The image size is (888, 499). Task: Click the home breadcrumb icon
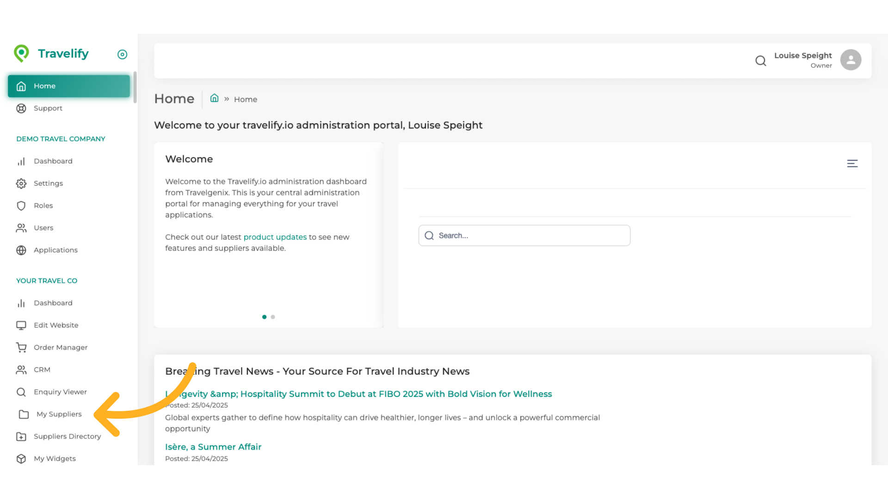pos(214,98)
